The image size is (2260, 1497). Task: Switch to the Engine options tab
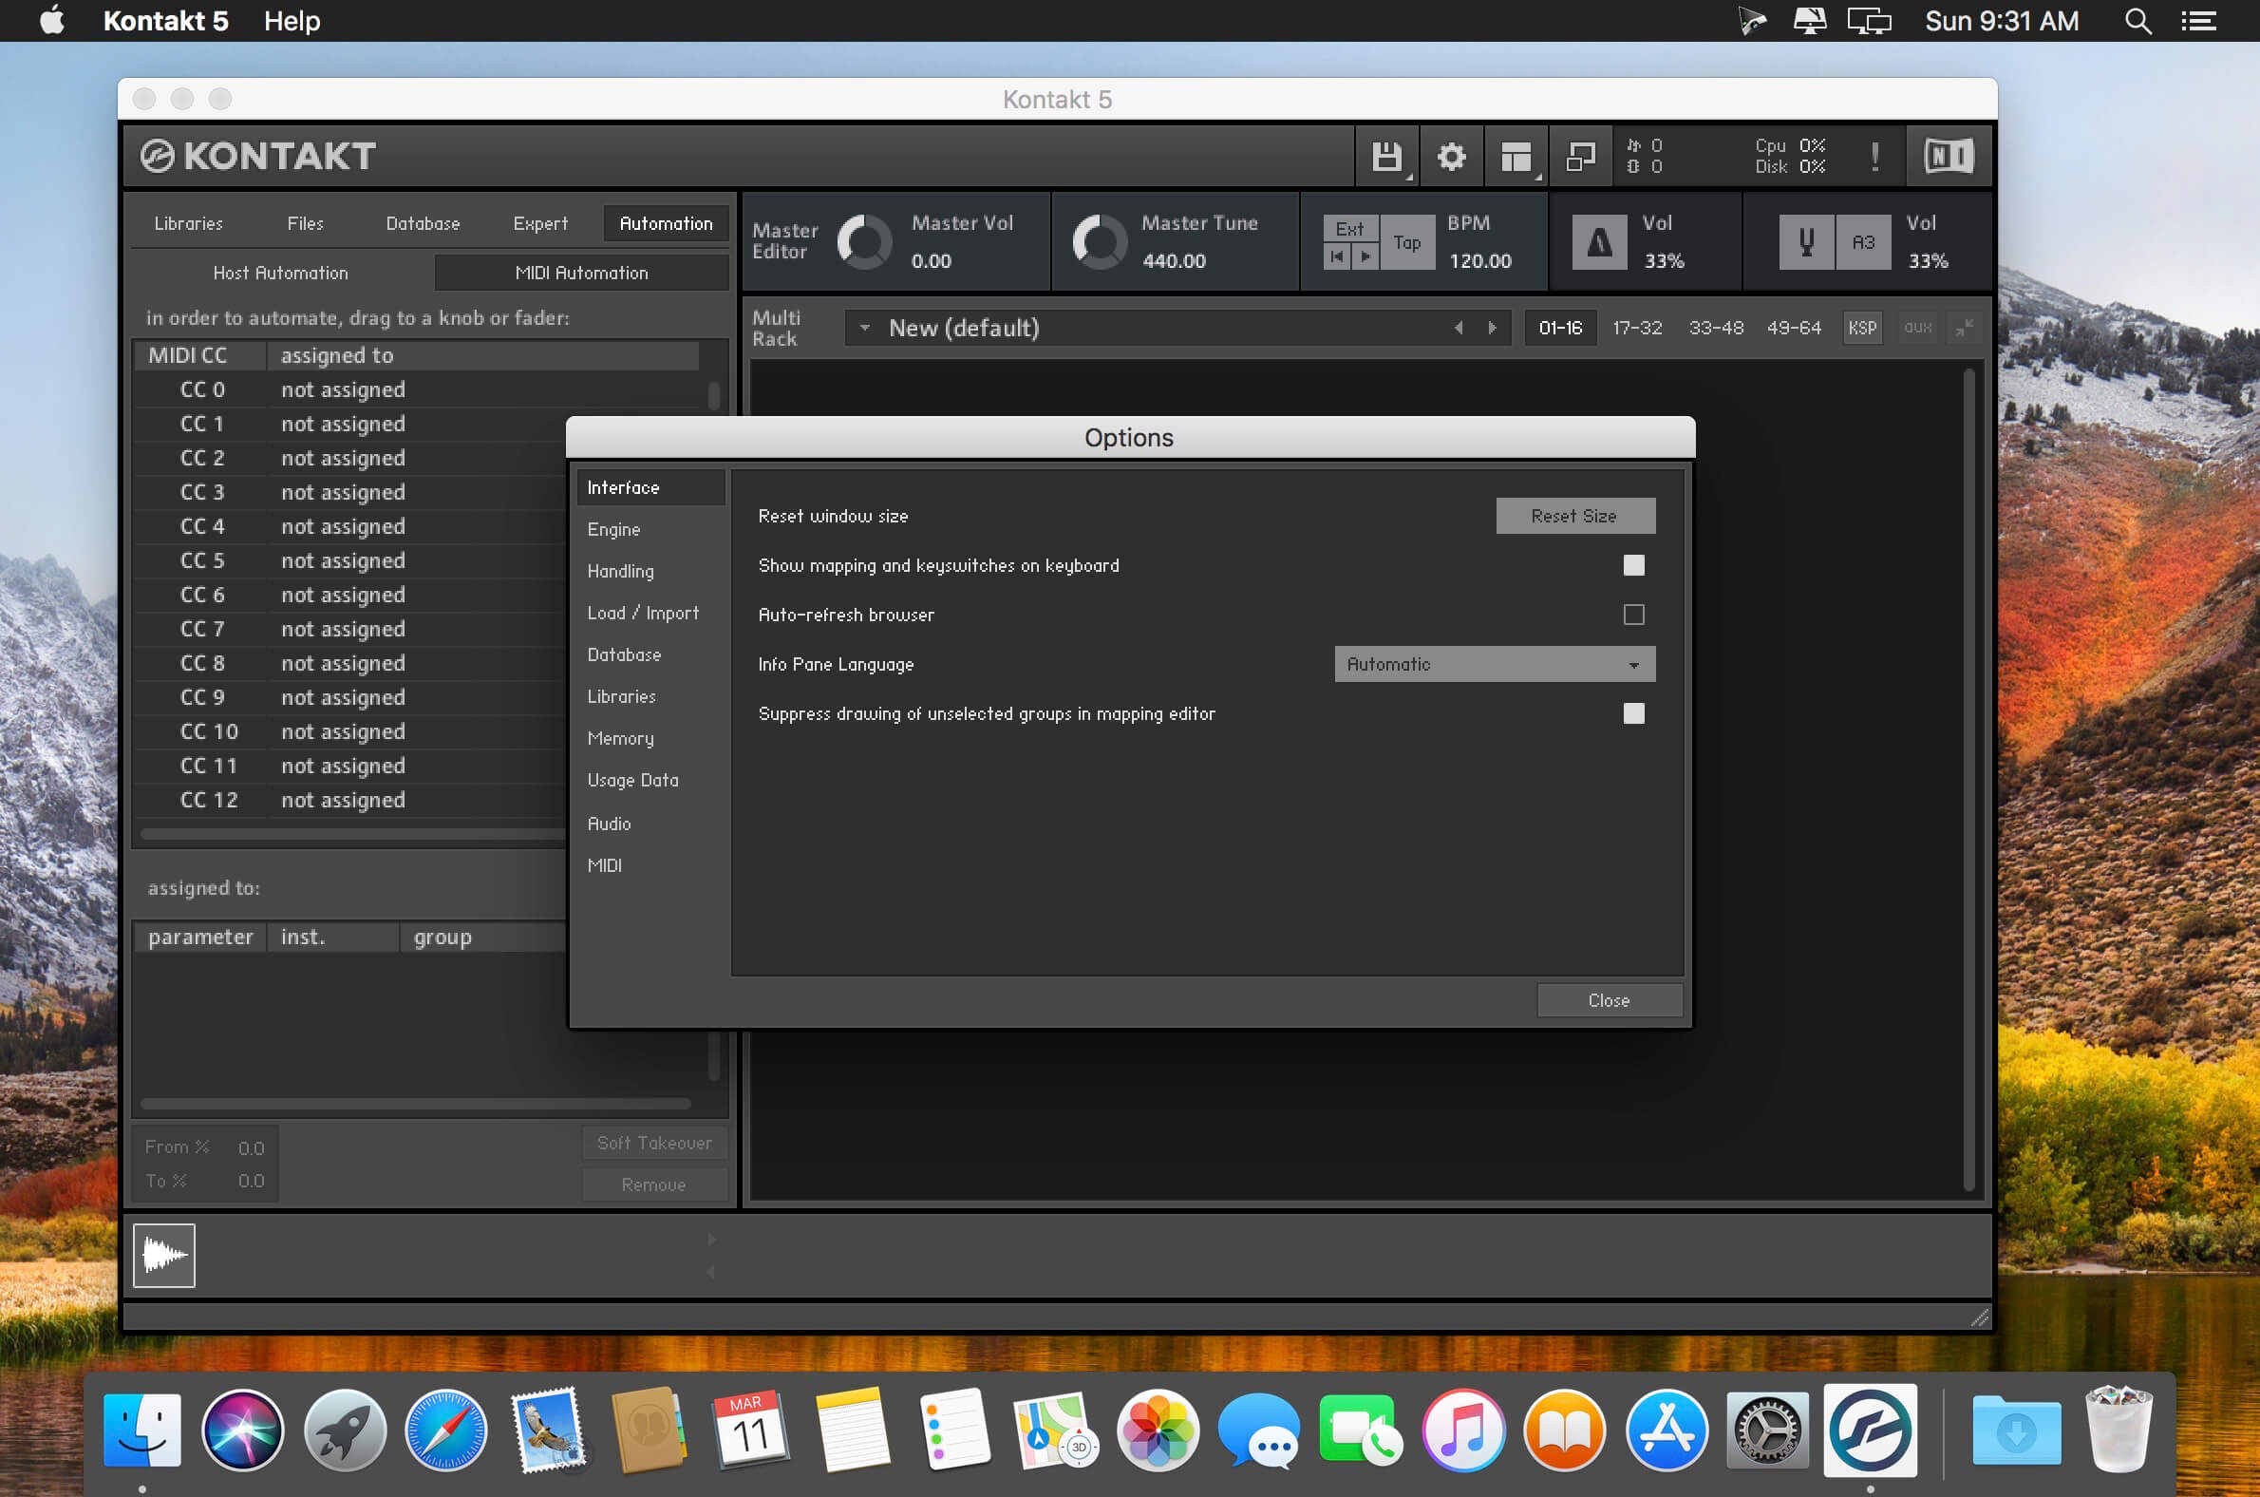(x=613, y=529)
